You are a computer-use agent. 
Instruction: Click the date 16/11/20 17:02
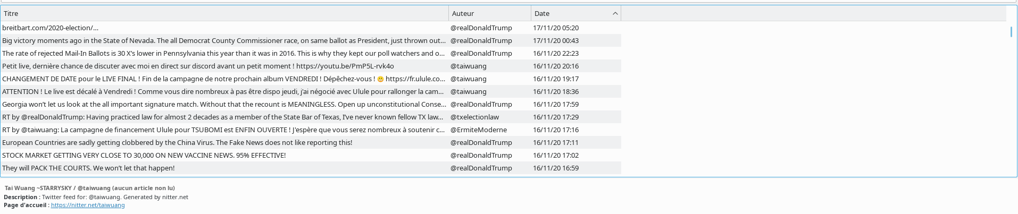click(x=556, y=155)
